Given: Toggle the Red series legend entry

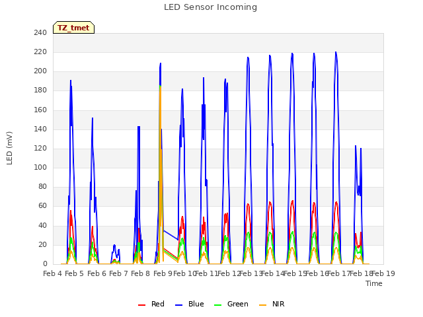Looking at the screenshot, I should (151, 304).
